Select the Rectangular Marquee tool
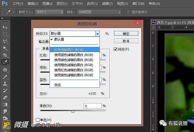The image size is (194, 132). (x=5, y=34)
